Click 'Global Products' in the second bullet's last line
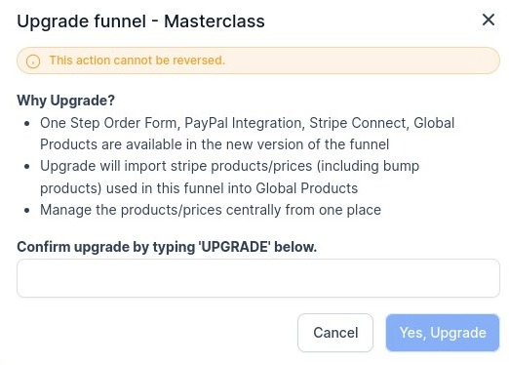The height and width of the screenshot is (365, 509). coord(306,188)
